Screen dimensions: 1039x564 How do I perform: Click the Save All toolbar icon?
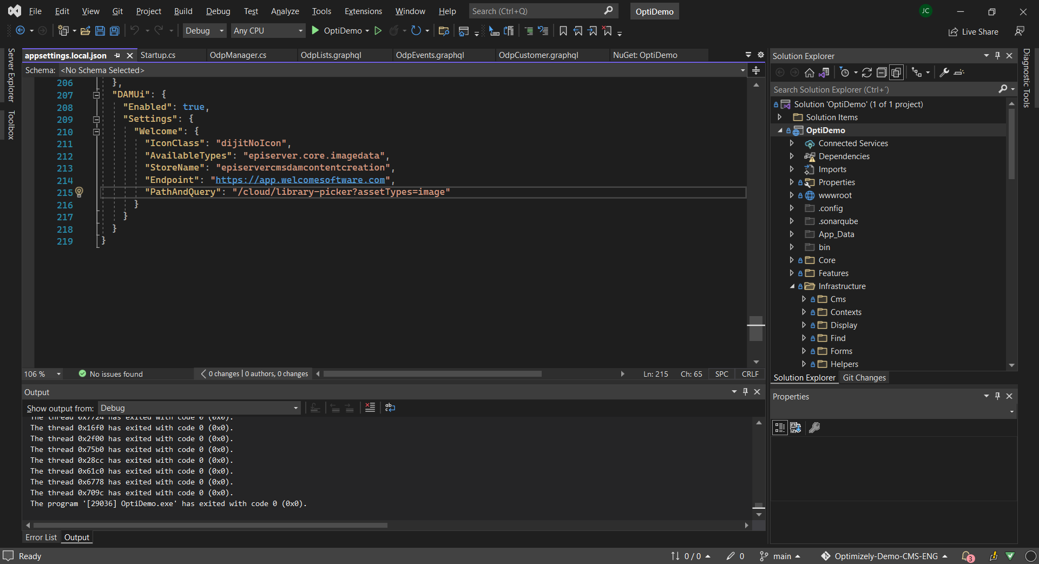(x=115, y=31)
